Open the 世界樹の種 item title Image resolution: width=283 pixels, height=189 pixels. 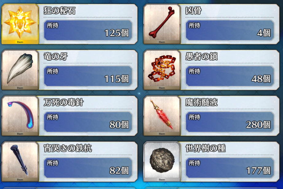coord(206,148)
